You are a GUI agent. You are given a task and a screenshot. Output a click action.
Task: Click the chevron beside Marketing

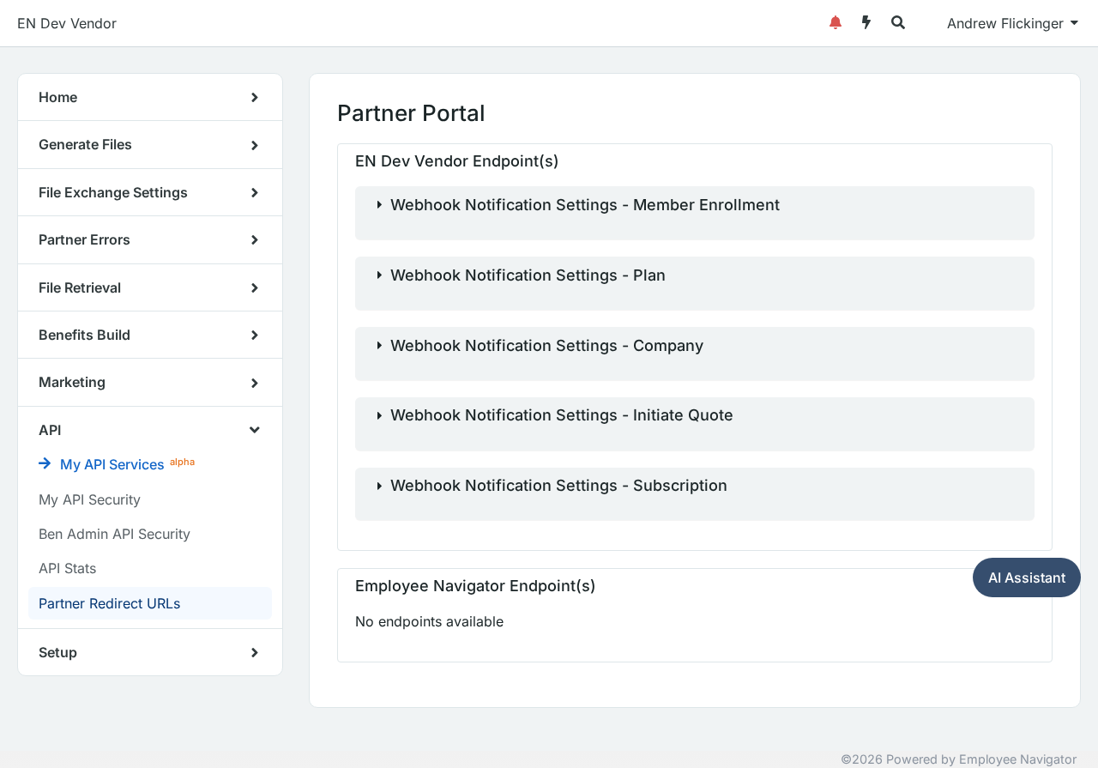point(255,383)
